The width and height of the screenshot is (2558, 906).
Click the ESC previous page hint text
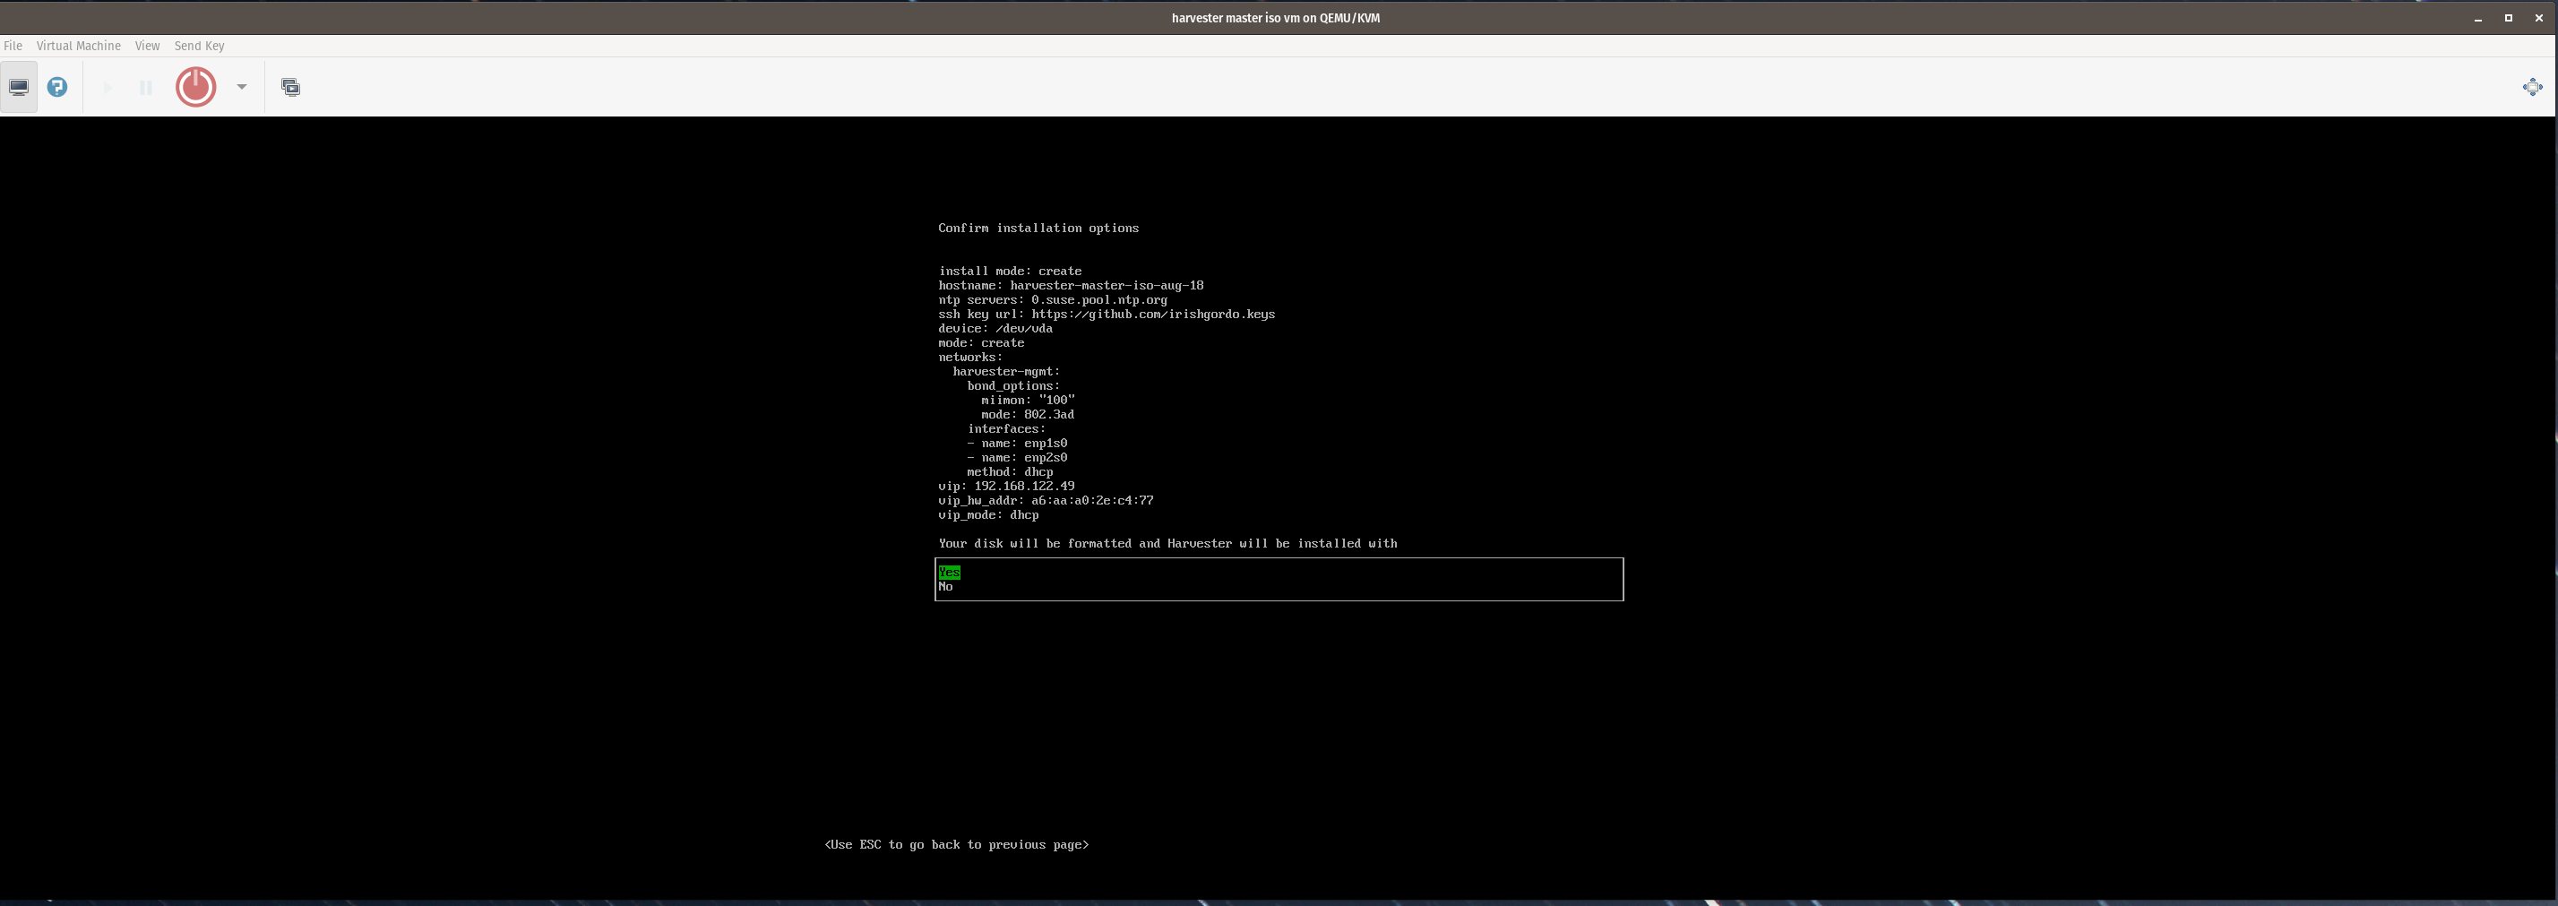[956, 843]
